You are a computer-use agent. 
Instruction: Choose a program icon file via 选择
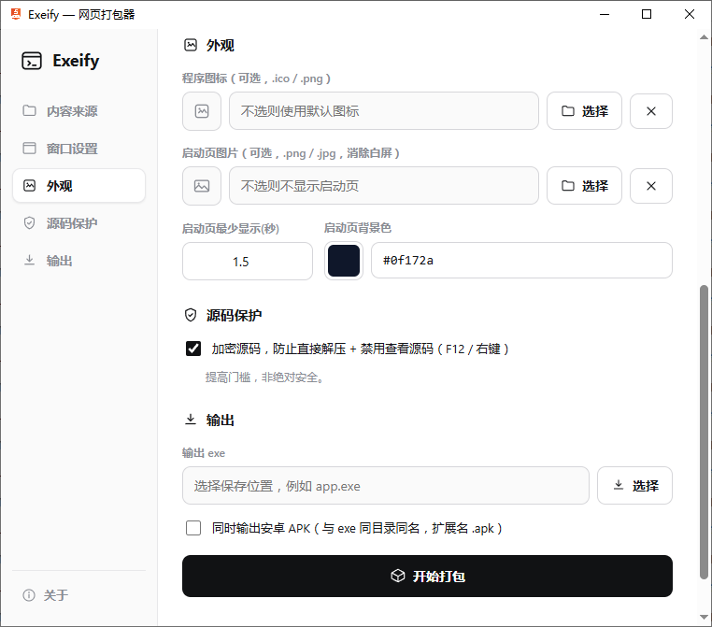[x=584, y=111]
